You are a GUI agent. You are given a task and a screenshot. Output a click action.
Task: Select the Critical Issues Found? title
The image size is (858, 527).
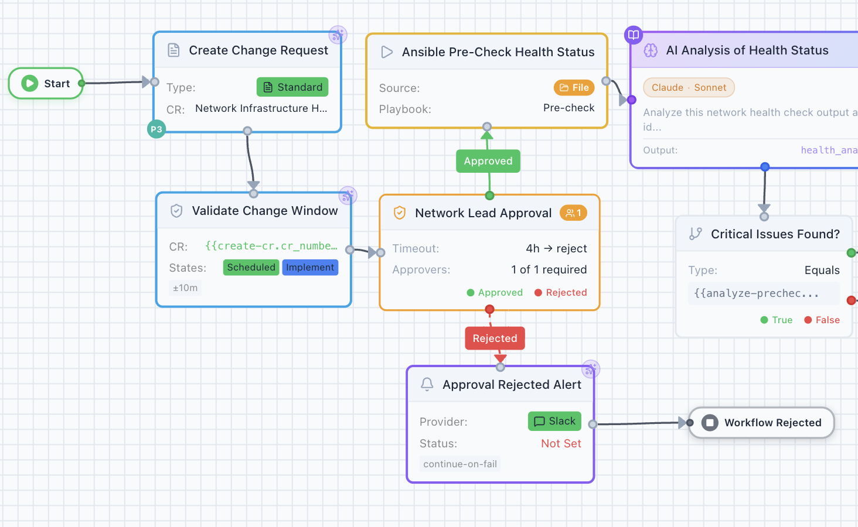[x=775, y=234]
